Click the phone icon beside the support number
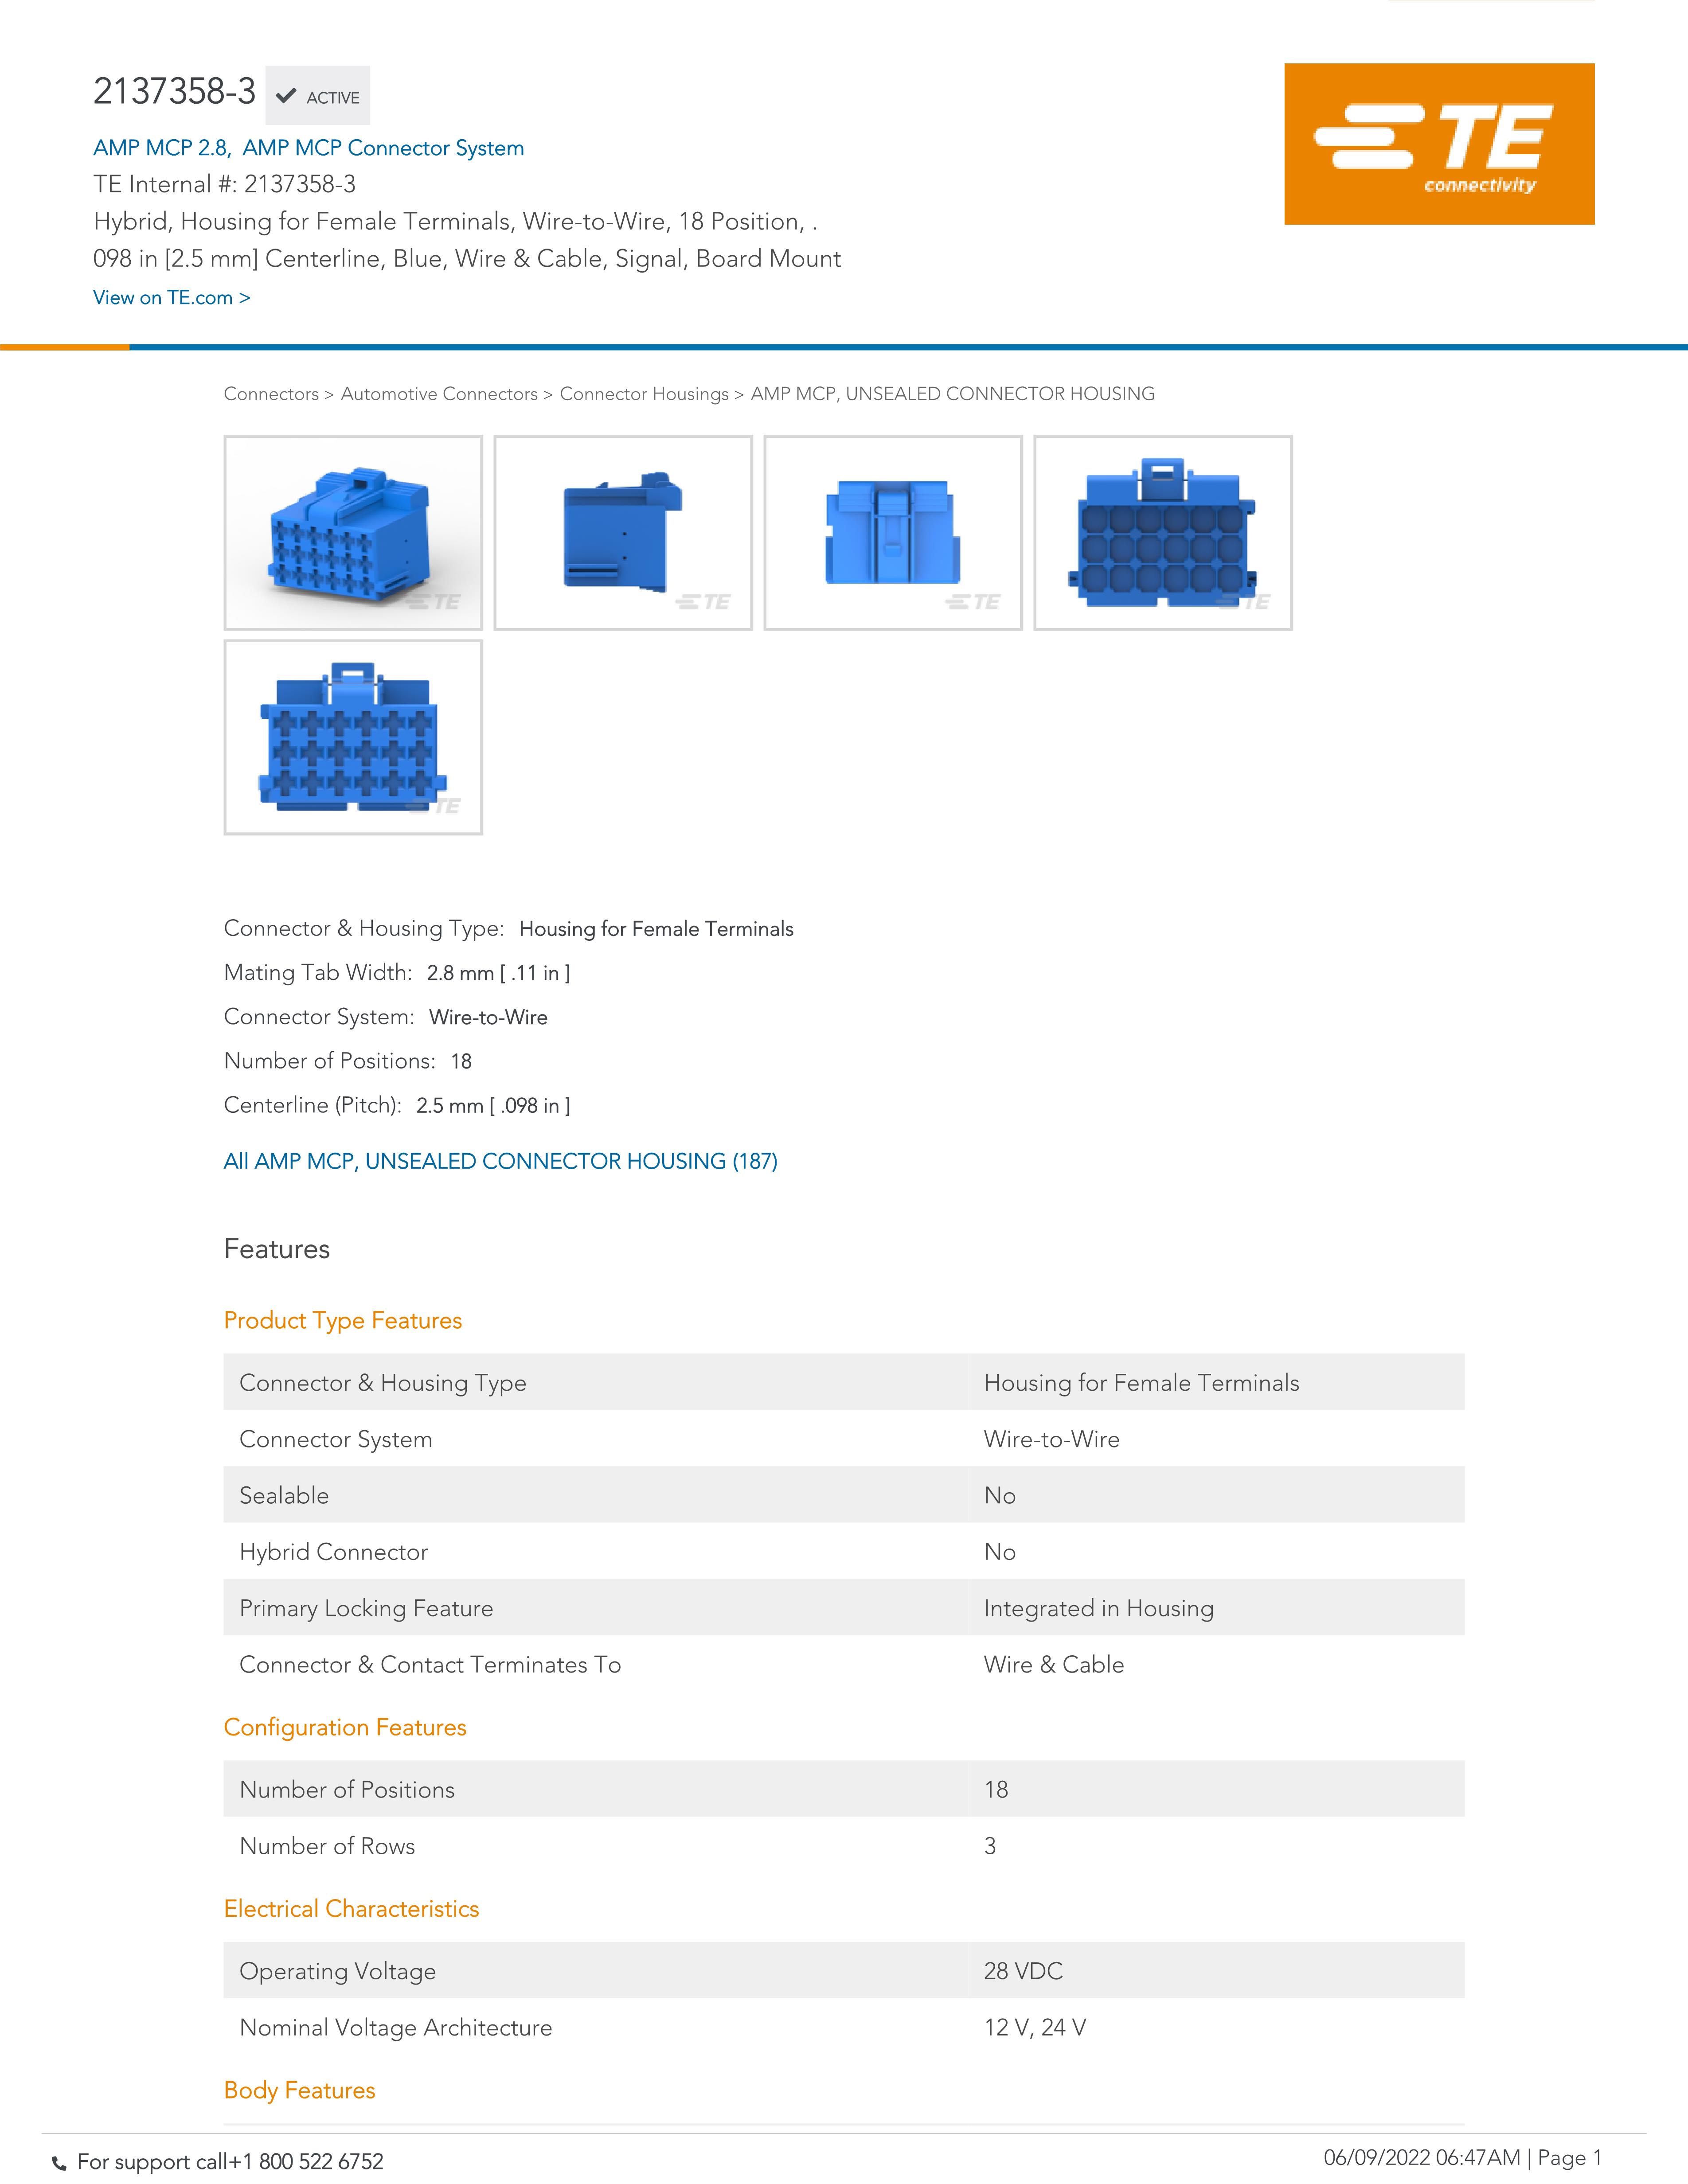Screen dimensions: 1688x2184 [x=59, y=2163]
